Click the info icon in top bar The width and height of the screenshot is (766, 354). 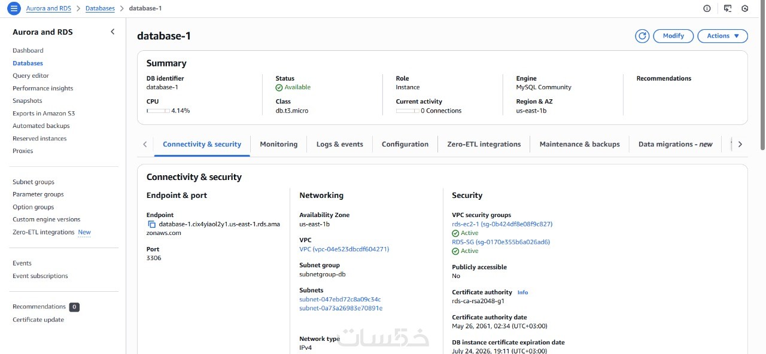pos(707,8)
